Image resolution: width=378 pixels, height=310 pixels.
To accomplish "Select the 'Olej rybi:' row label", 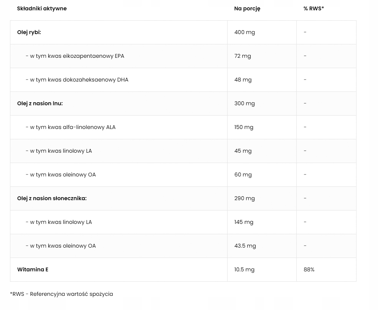I will pos(29,32).
